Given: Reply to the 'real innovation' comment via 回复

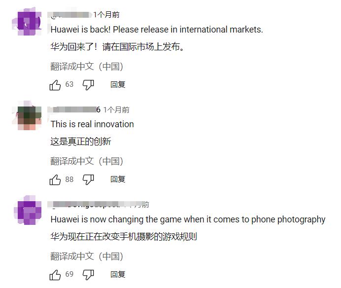Looking at the screenshot, I should 118,180.
